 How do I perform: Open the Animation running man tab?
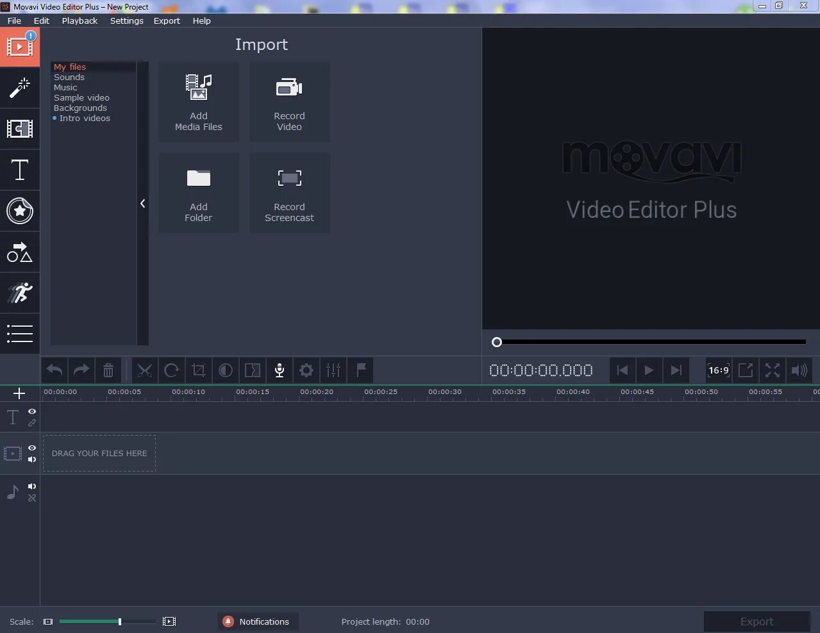tap(20, 293)
